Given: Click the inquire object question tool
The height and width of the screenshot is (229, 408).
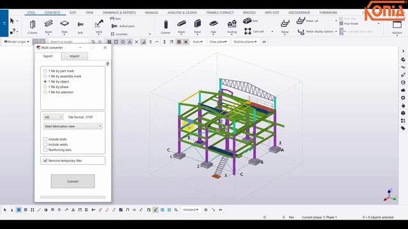Looking at the screenshot, I should (13, 32).
